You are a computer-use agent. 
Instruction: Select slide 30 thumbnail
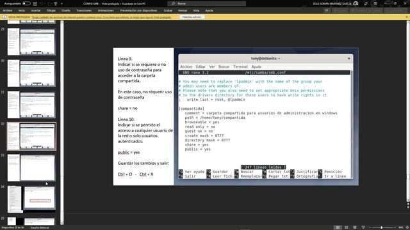click(31, 73)
